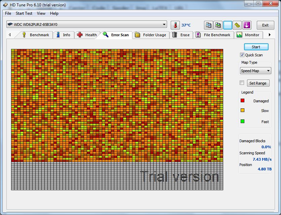This screenshot has height=215, width=281.
Task: Open the Help menu
Action: [54, 13]
